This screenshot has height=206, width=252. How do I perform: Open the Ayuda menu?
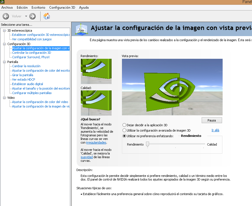84,8
